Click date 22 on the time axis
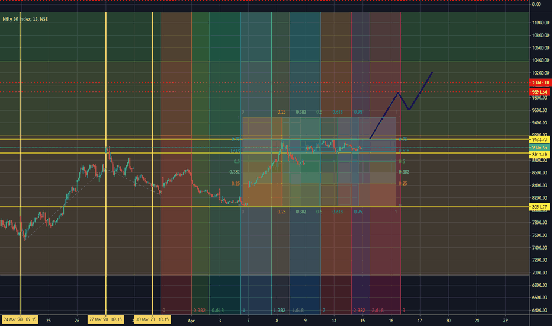This screenshot has width=552, height=326. point(505,321)
